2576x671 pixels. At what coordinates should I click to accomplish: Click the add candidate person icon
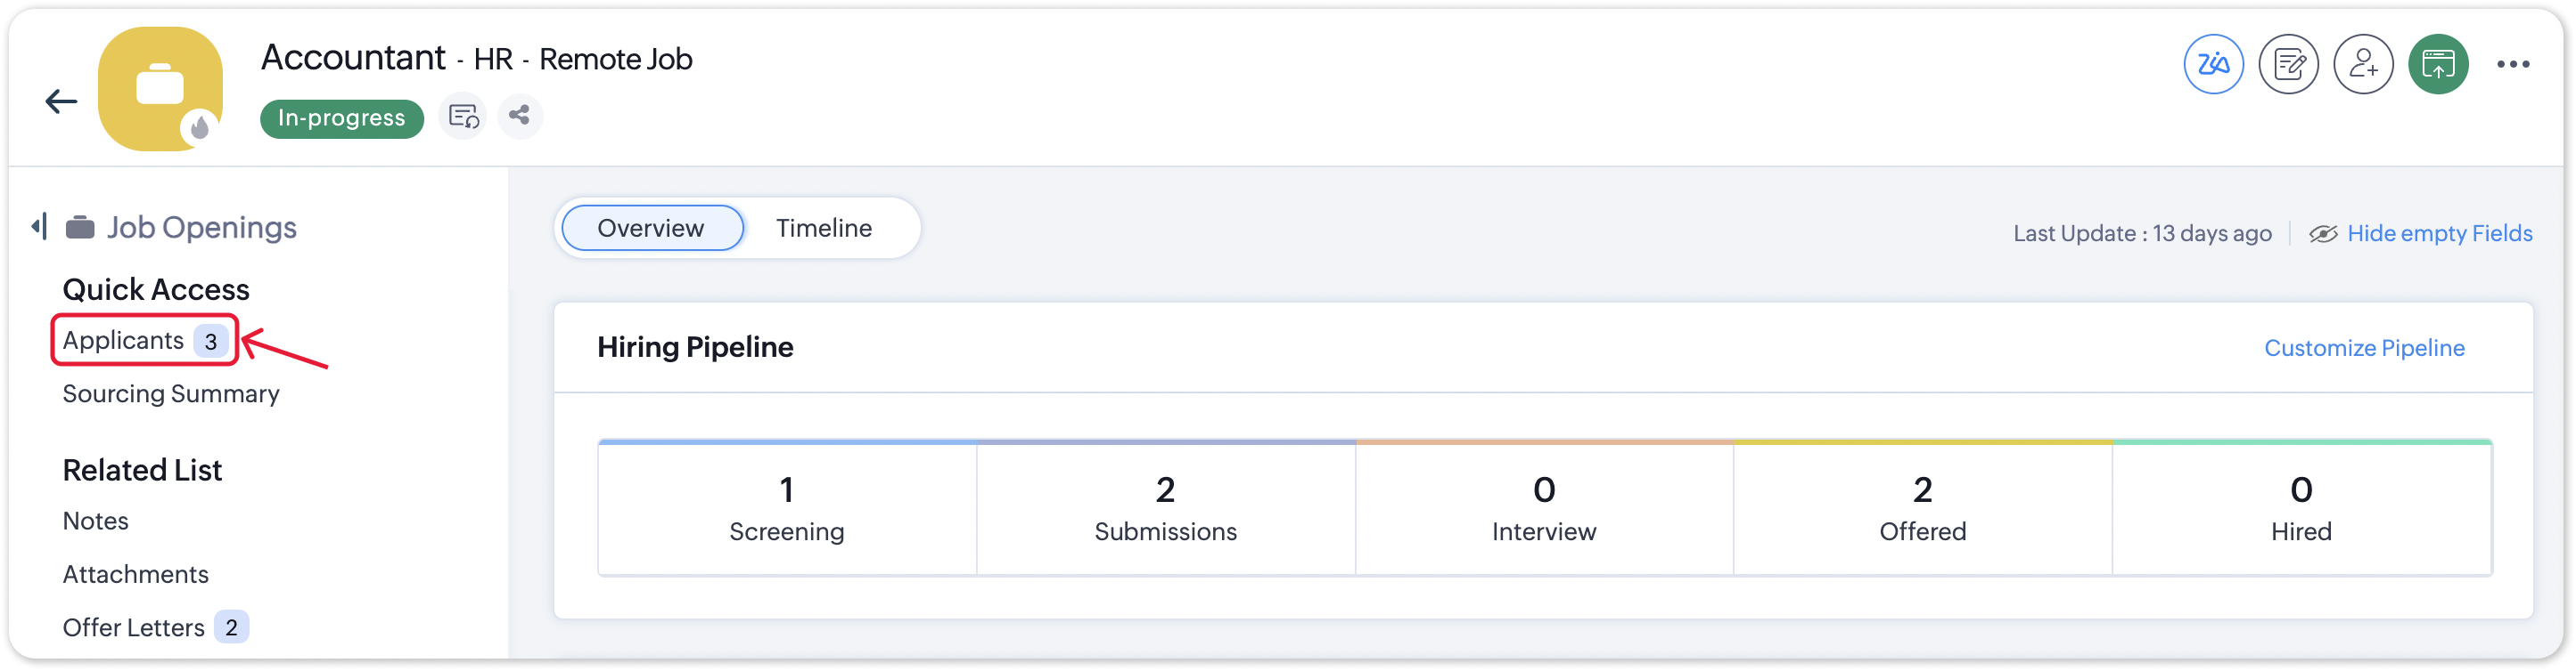(2363, 65)
